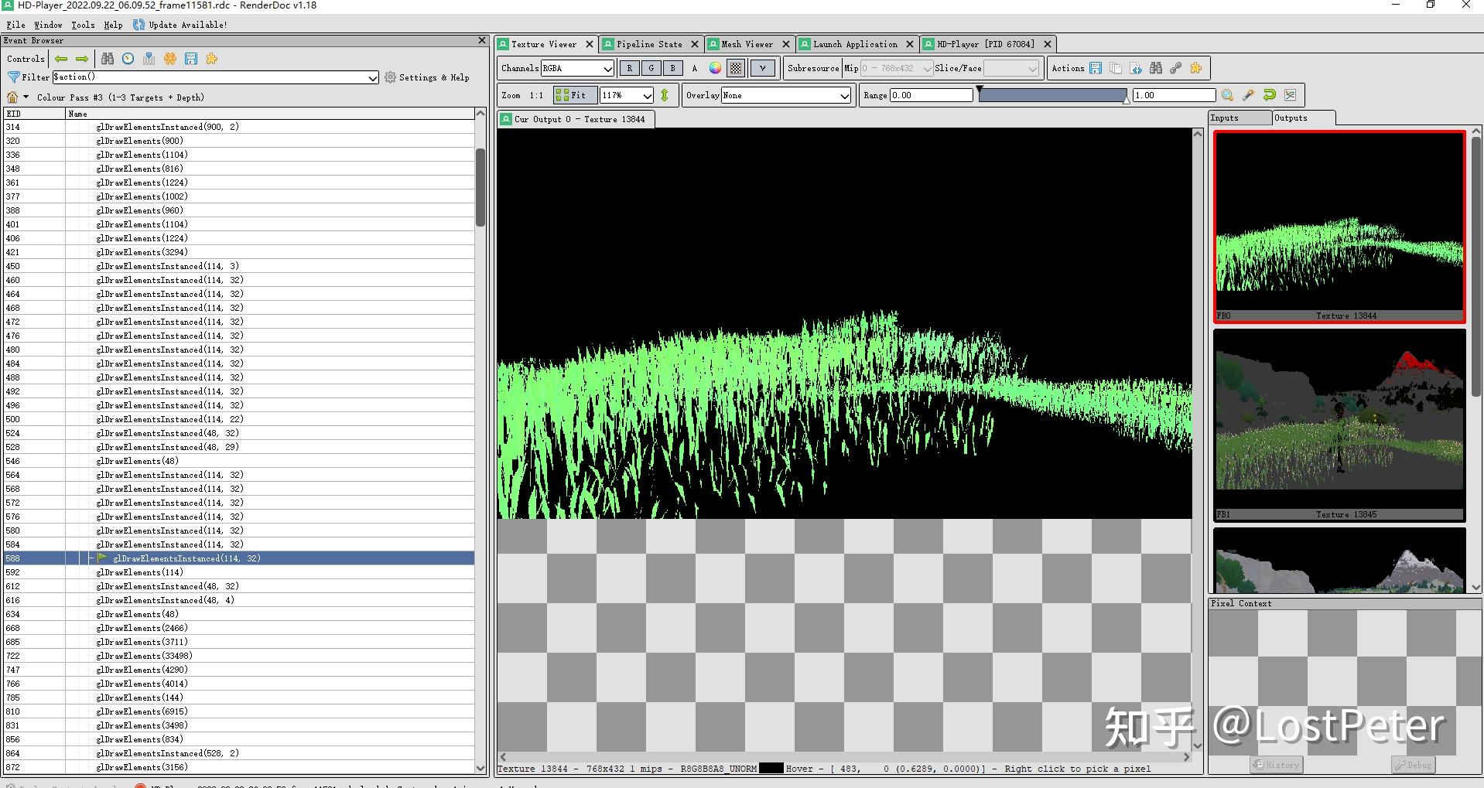Open the Overlay dropdown showing None
Viewport: 1484px width, 788px height.
785,95
